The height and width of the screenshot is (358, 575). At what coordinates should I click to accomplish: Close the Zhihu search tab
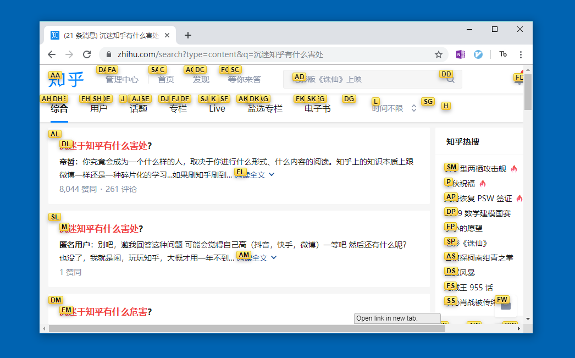pyautogui.click(x=167, y=35)
